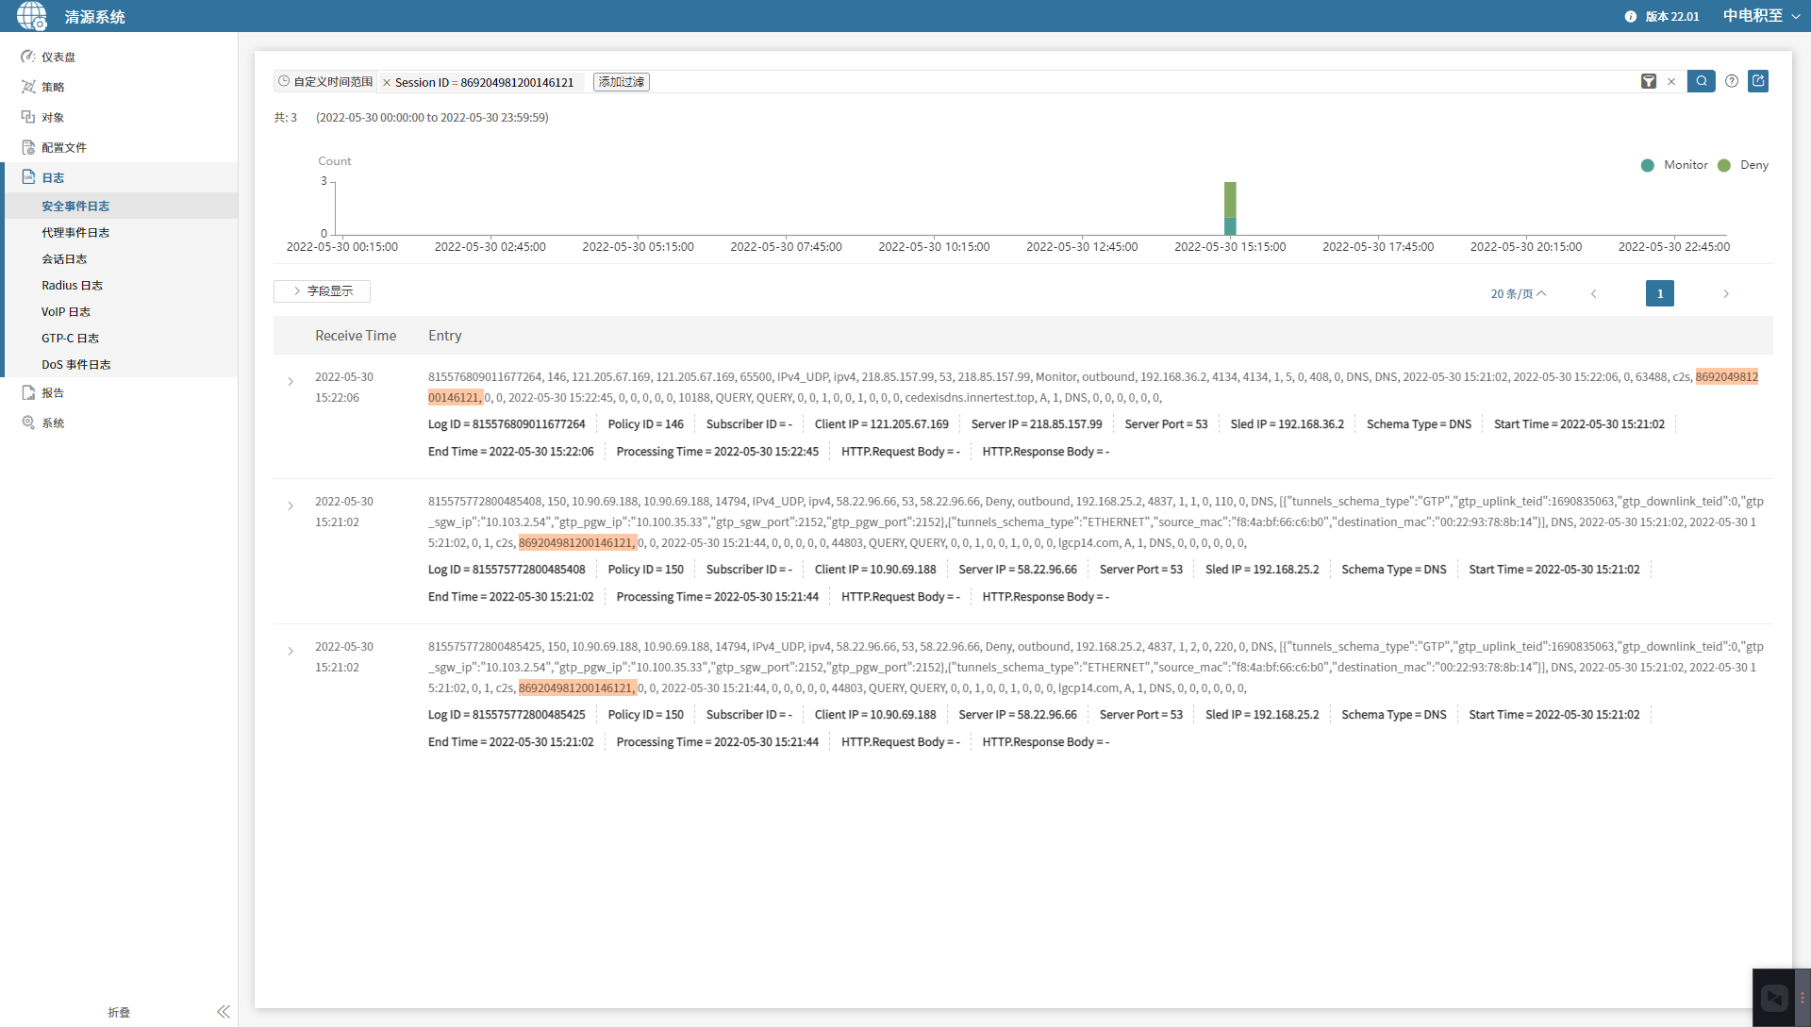Click the search magnifier button

1701,81
